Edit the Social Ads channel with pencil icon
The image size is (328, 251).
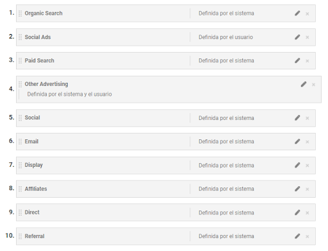[x=297, y=37]
